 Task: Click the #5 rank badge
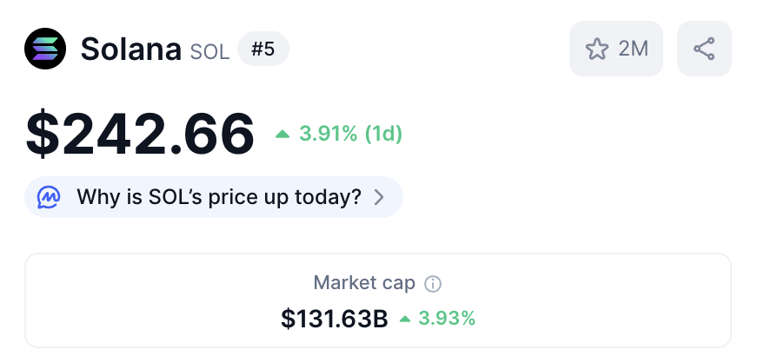point(263,49)
